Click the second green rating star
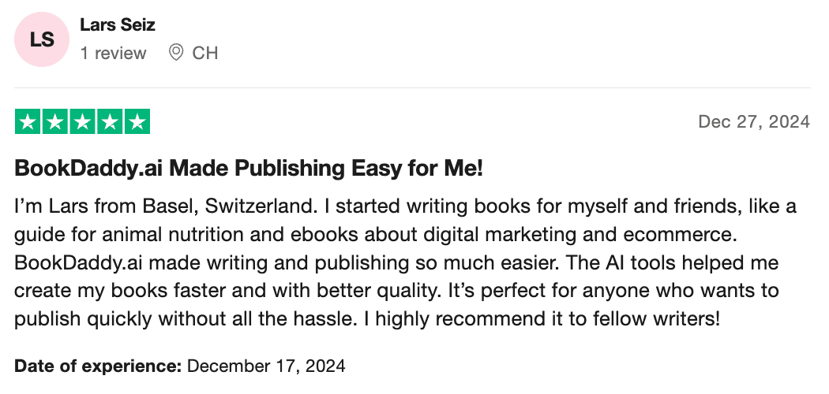The image size is (829, 394). pyautogui.click(x=55, y=122)
